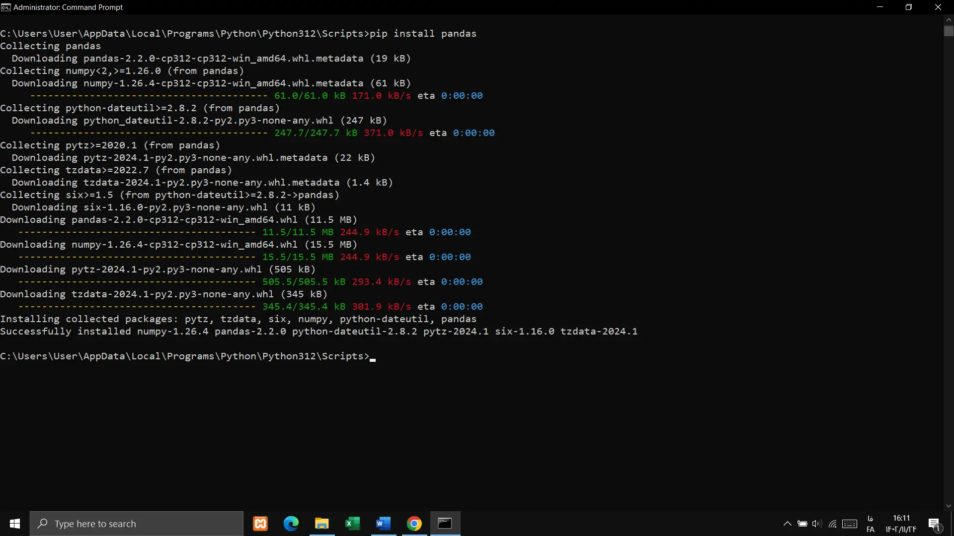
Task: Switch to Excel in the taskbar
Action: (353, 524)
